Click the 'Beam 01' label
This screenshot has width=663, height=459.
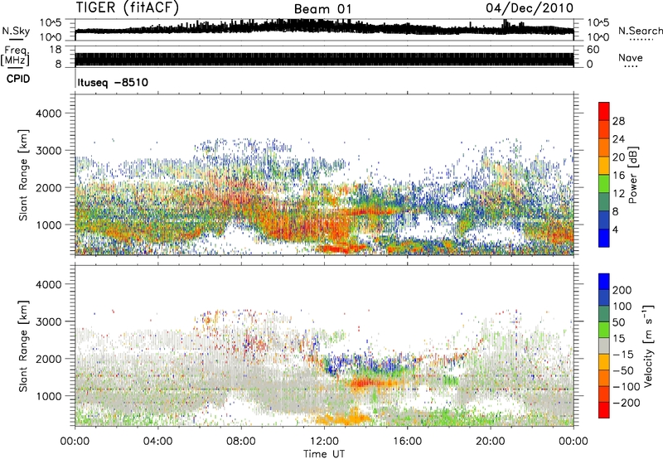tap(322, 9)
